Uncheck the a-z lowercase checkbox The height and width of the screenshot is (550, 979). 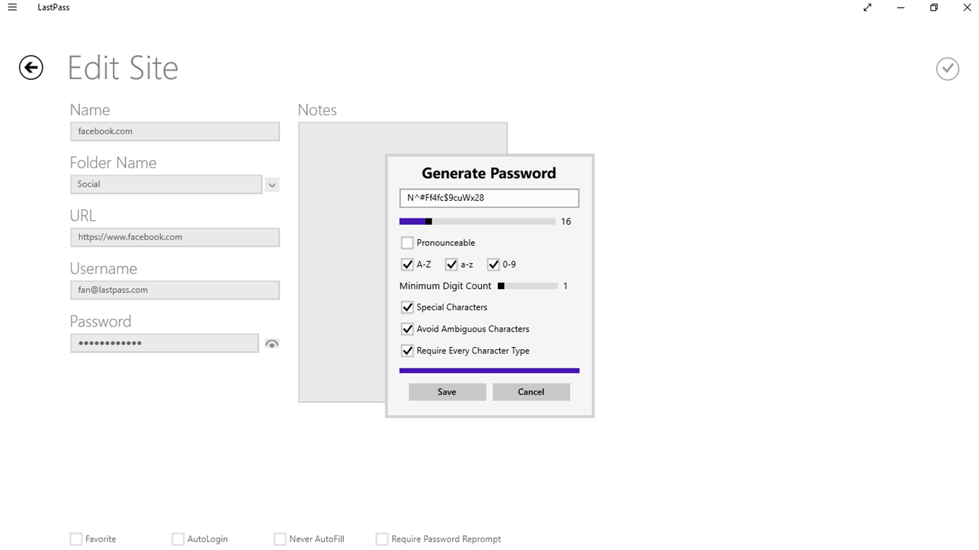(x=452, y=264)
